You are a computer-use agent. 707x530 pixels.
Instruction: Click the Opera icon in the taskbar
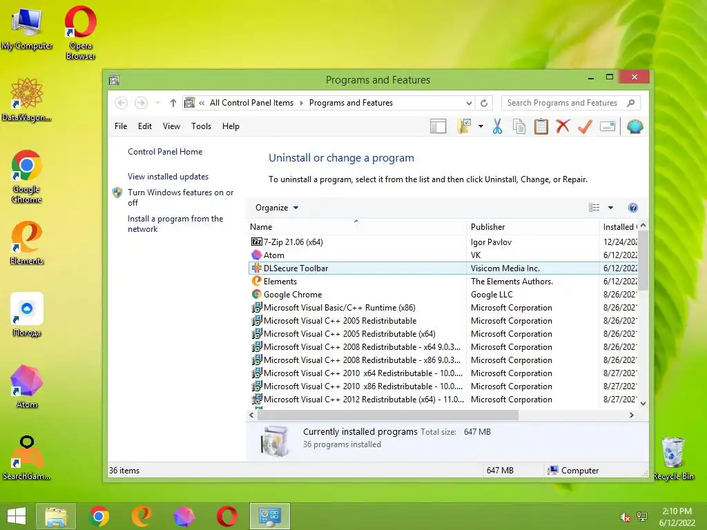pos(226,516)
